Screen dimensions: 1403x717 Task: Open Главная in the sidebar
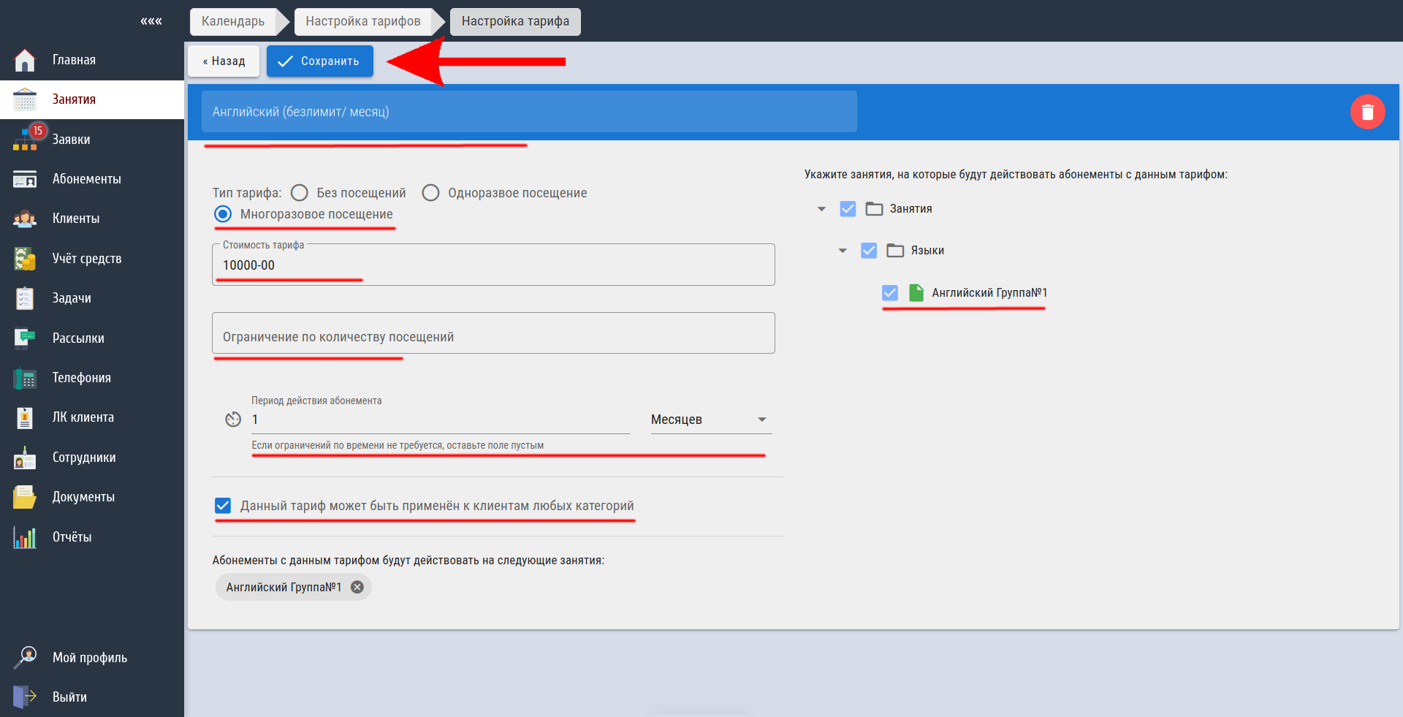[x=92, y=60]
